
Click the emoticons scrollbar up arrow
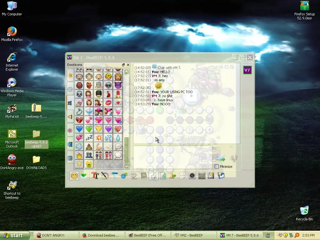127,72
